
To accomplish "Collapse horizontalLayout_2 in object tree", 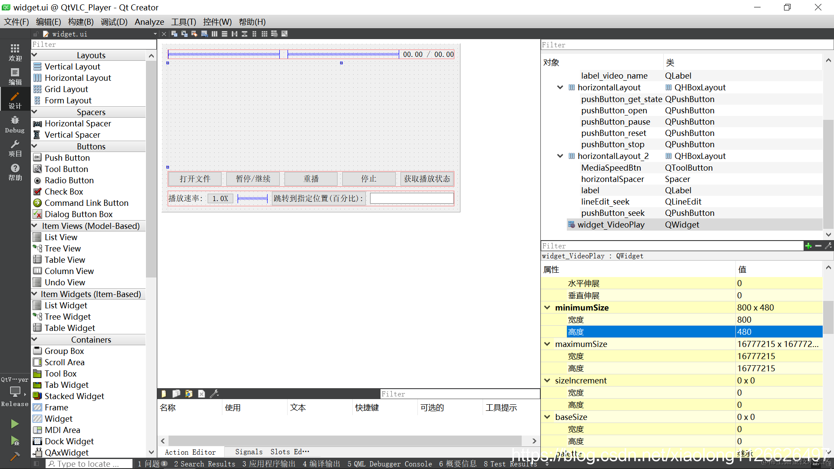I will (x=560, y=156).
